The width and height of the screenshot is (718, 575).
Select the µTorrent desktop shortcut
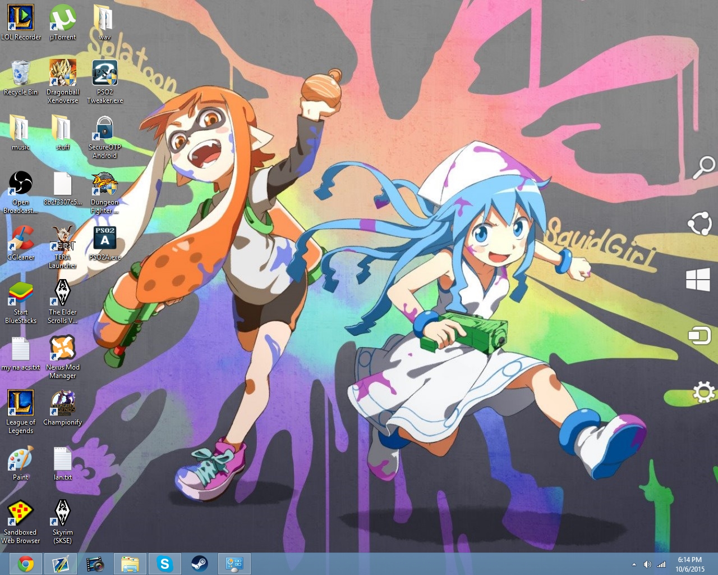tap(63, 22)
